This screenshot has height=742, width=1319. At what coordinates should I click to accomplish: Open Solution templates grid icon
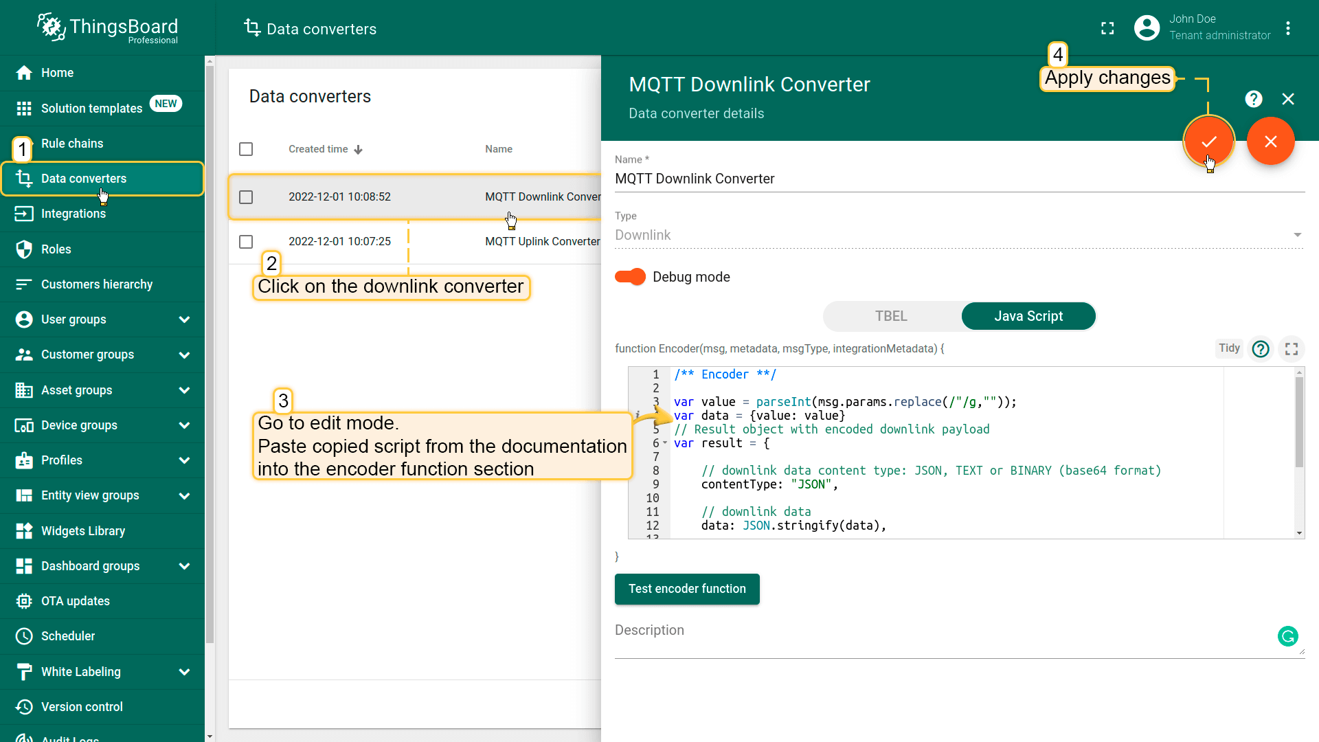(x=24, y=109)
